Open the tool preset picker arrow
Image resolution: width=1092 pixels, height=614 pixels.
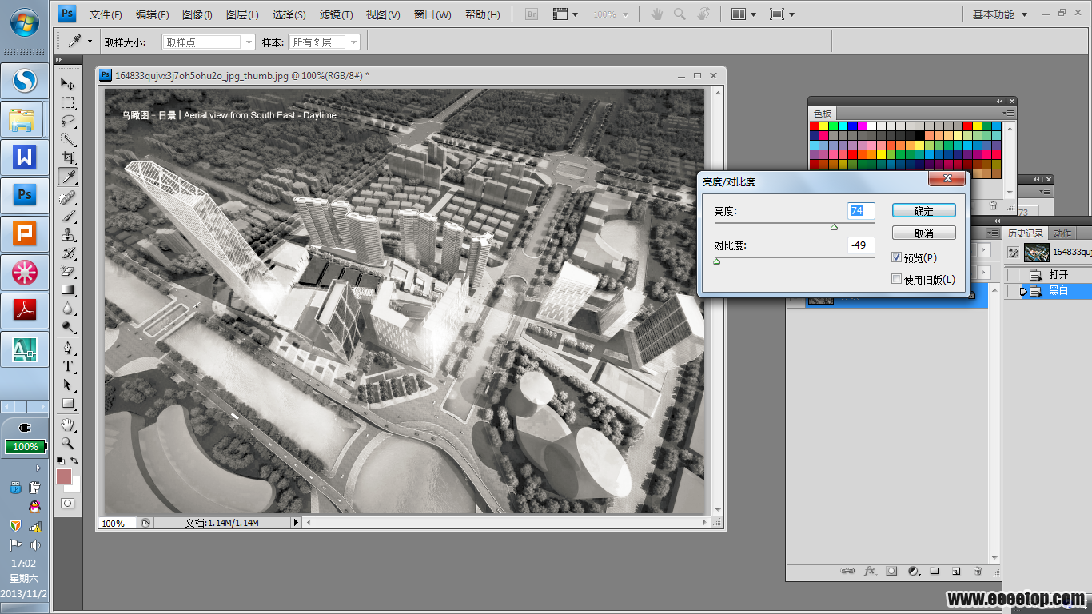pyautogui.click(x=90, y=42)
